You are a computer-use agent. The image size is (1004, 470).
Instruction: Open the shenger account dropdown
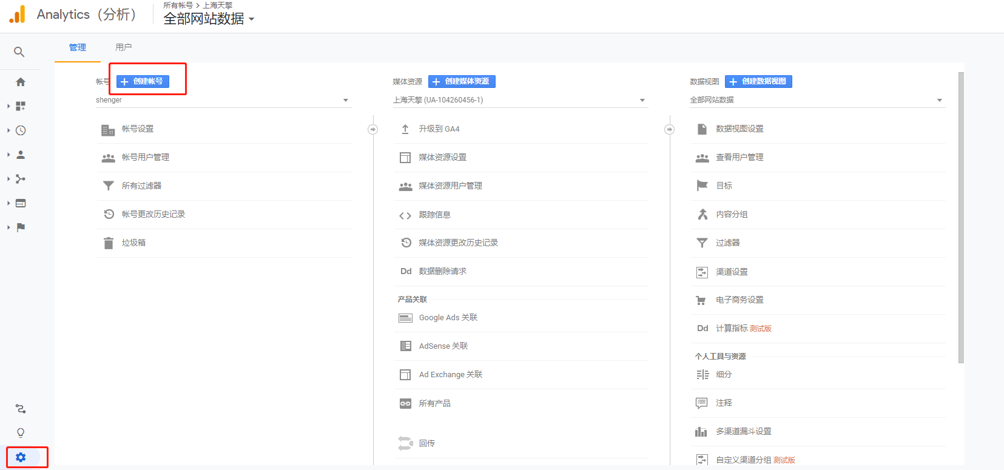[223, 100]
